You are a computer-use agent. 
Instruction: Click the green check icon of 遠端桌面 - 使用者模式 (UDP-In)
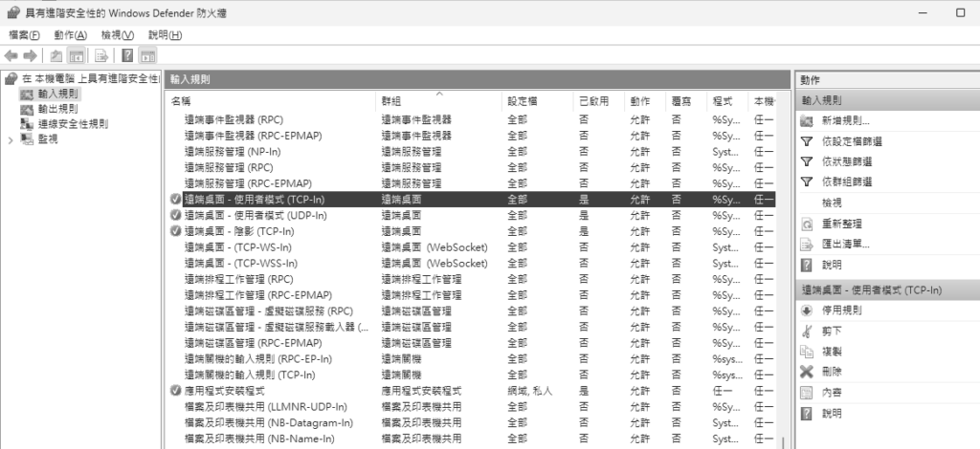176,215
